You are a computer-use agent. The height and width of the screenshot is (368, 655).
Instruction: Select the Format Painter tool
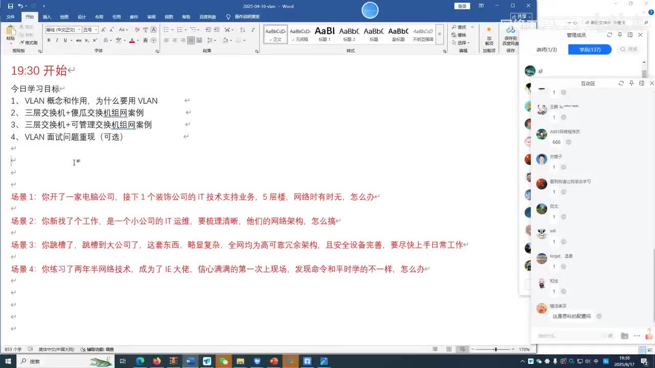pos(29,42)
